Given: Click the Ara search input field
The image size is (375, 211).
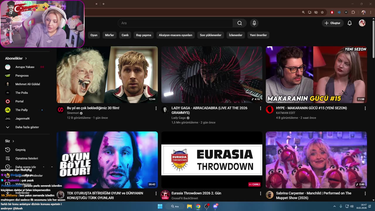Looking at the screenshot, I should click(175, 23).
